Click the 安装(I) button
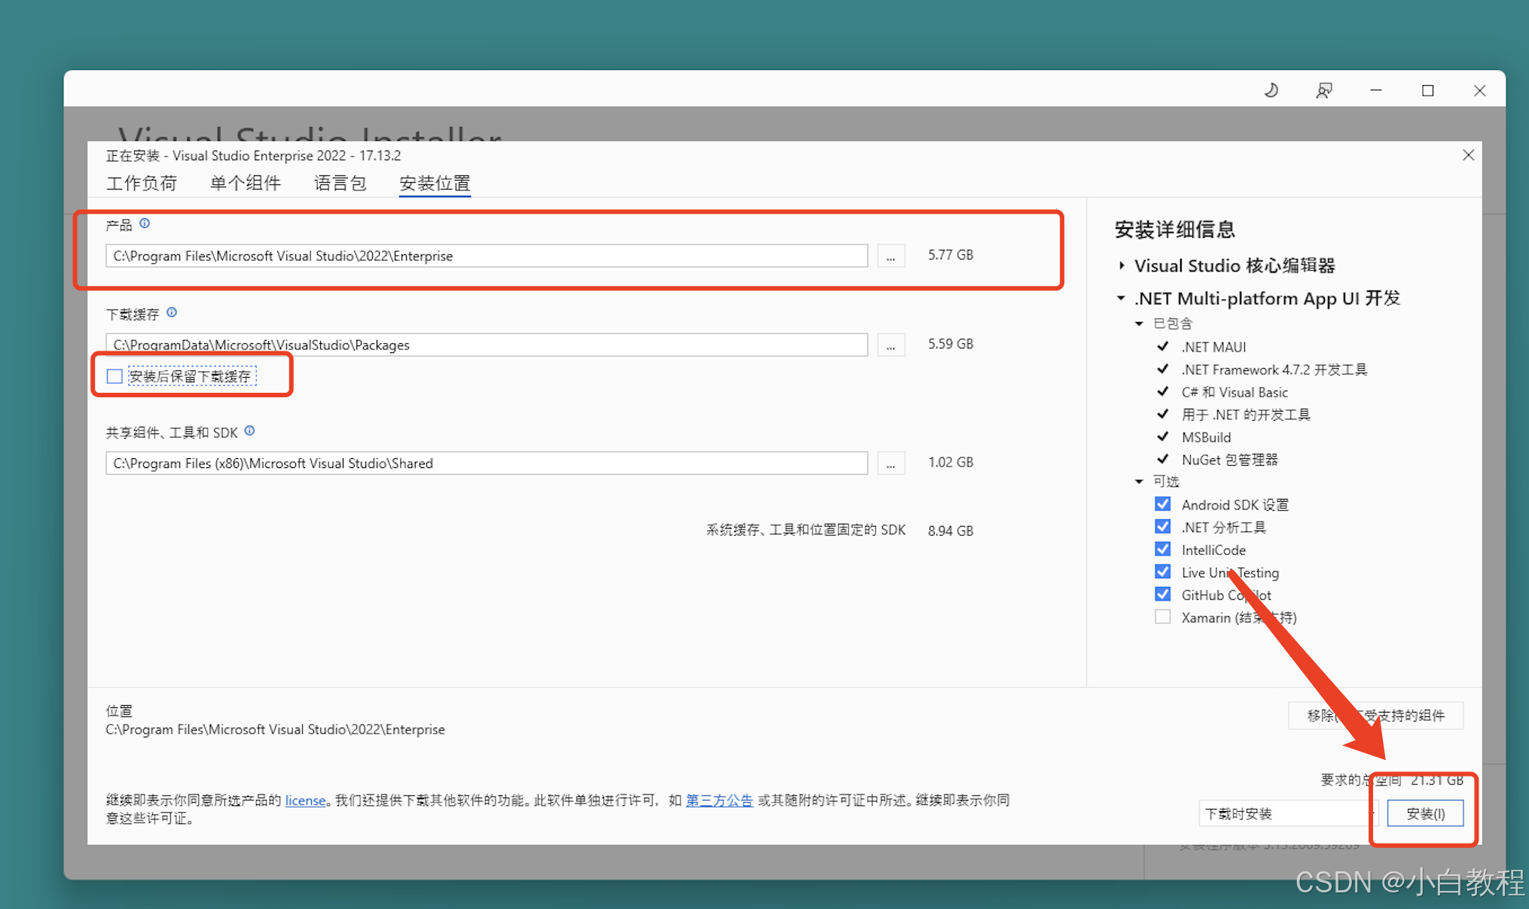The width and height of the screenshot is (1529, 909). point(1425,813)
